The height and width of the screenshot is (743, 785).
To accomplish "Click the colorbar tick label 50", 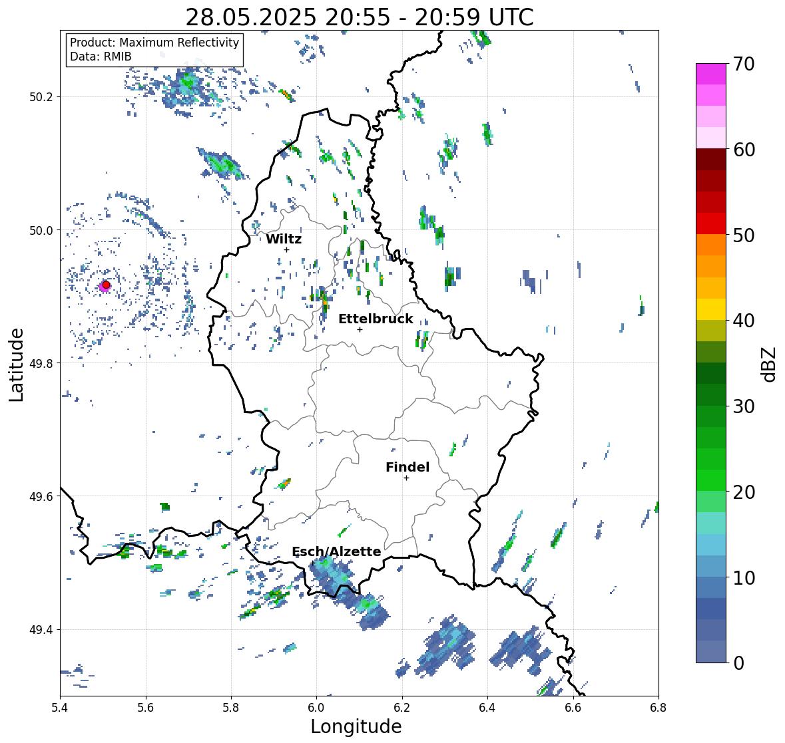I will [744, 235].
